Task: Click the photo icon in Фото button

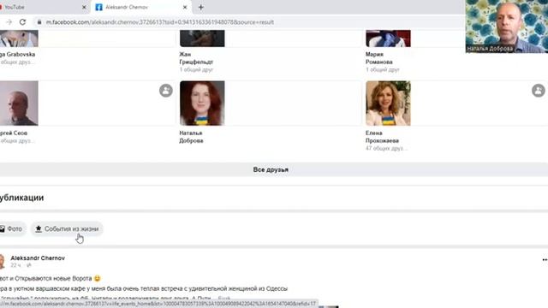Action: (2, 228)
